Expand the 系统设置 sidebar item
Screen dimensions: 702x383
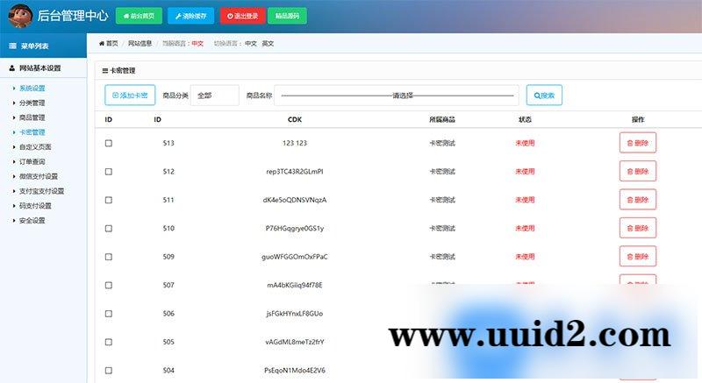[x=32, y=89]
